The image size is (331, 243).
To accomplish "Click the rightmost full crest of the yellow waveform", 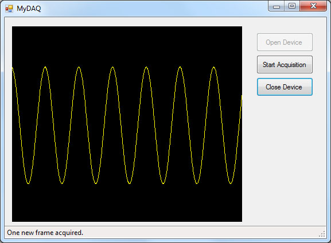I will 214,68.
